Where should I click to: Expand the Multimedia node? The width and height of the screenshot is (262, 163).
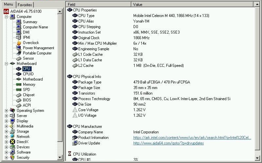6,126
